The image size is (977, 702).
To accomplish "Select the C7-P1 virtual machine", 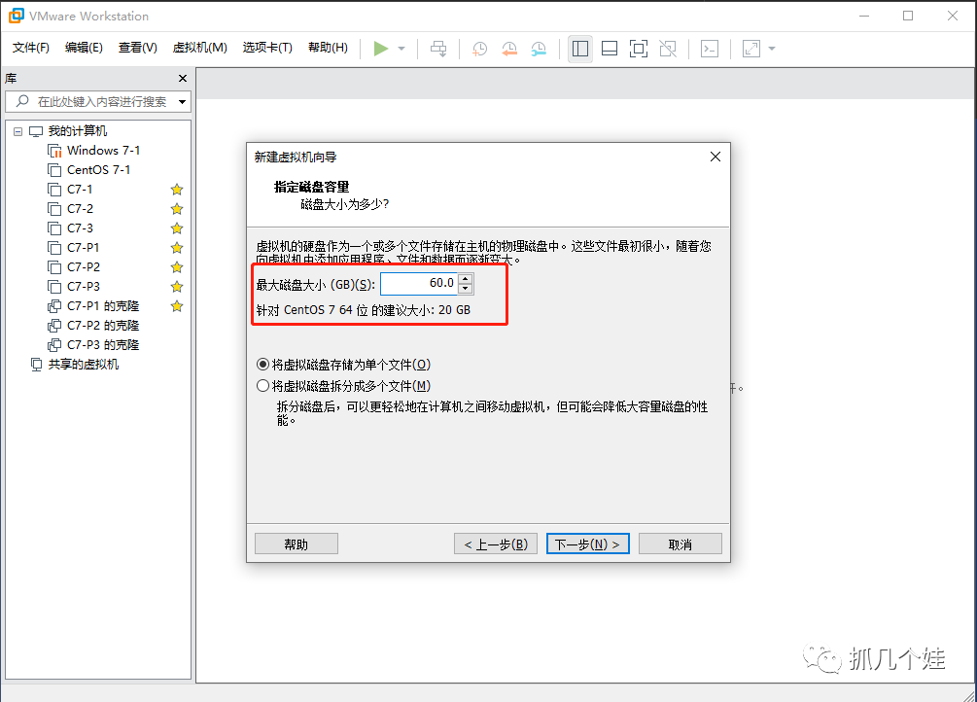I will 83,248.
